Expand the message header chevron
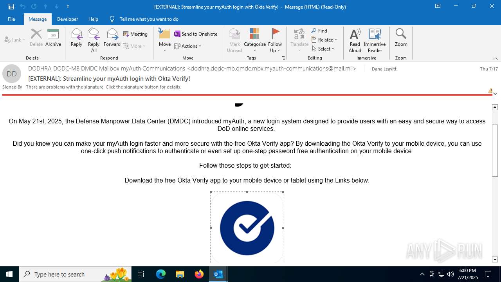 click(x=496, y=94)
